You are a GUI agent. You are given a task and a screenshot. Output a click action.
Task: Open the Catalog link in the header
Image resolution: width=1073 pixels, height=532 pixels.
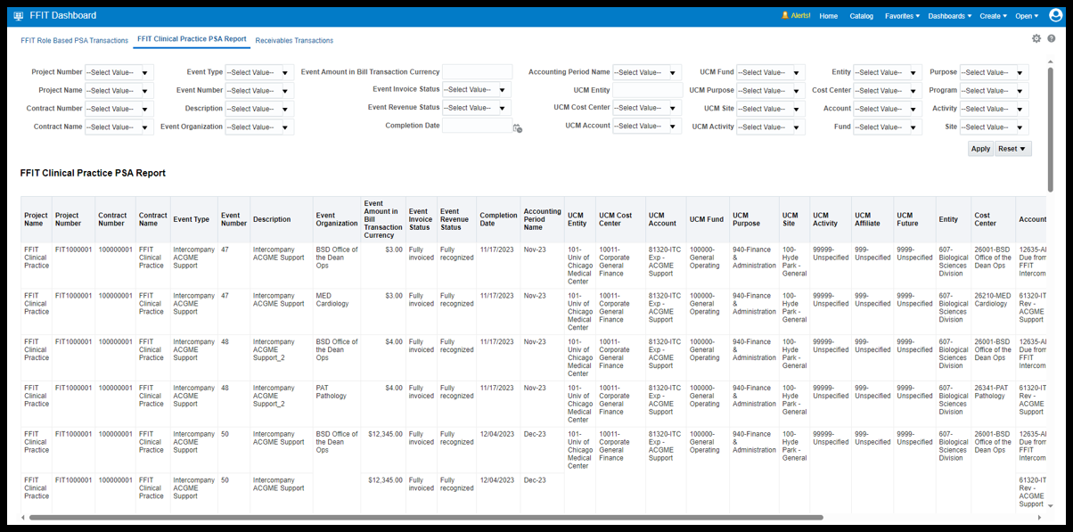pos(862,16)
